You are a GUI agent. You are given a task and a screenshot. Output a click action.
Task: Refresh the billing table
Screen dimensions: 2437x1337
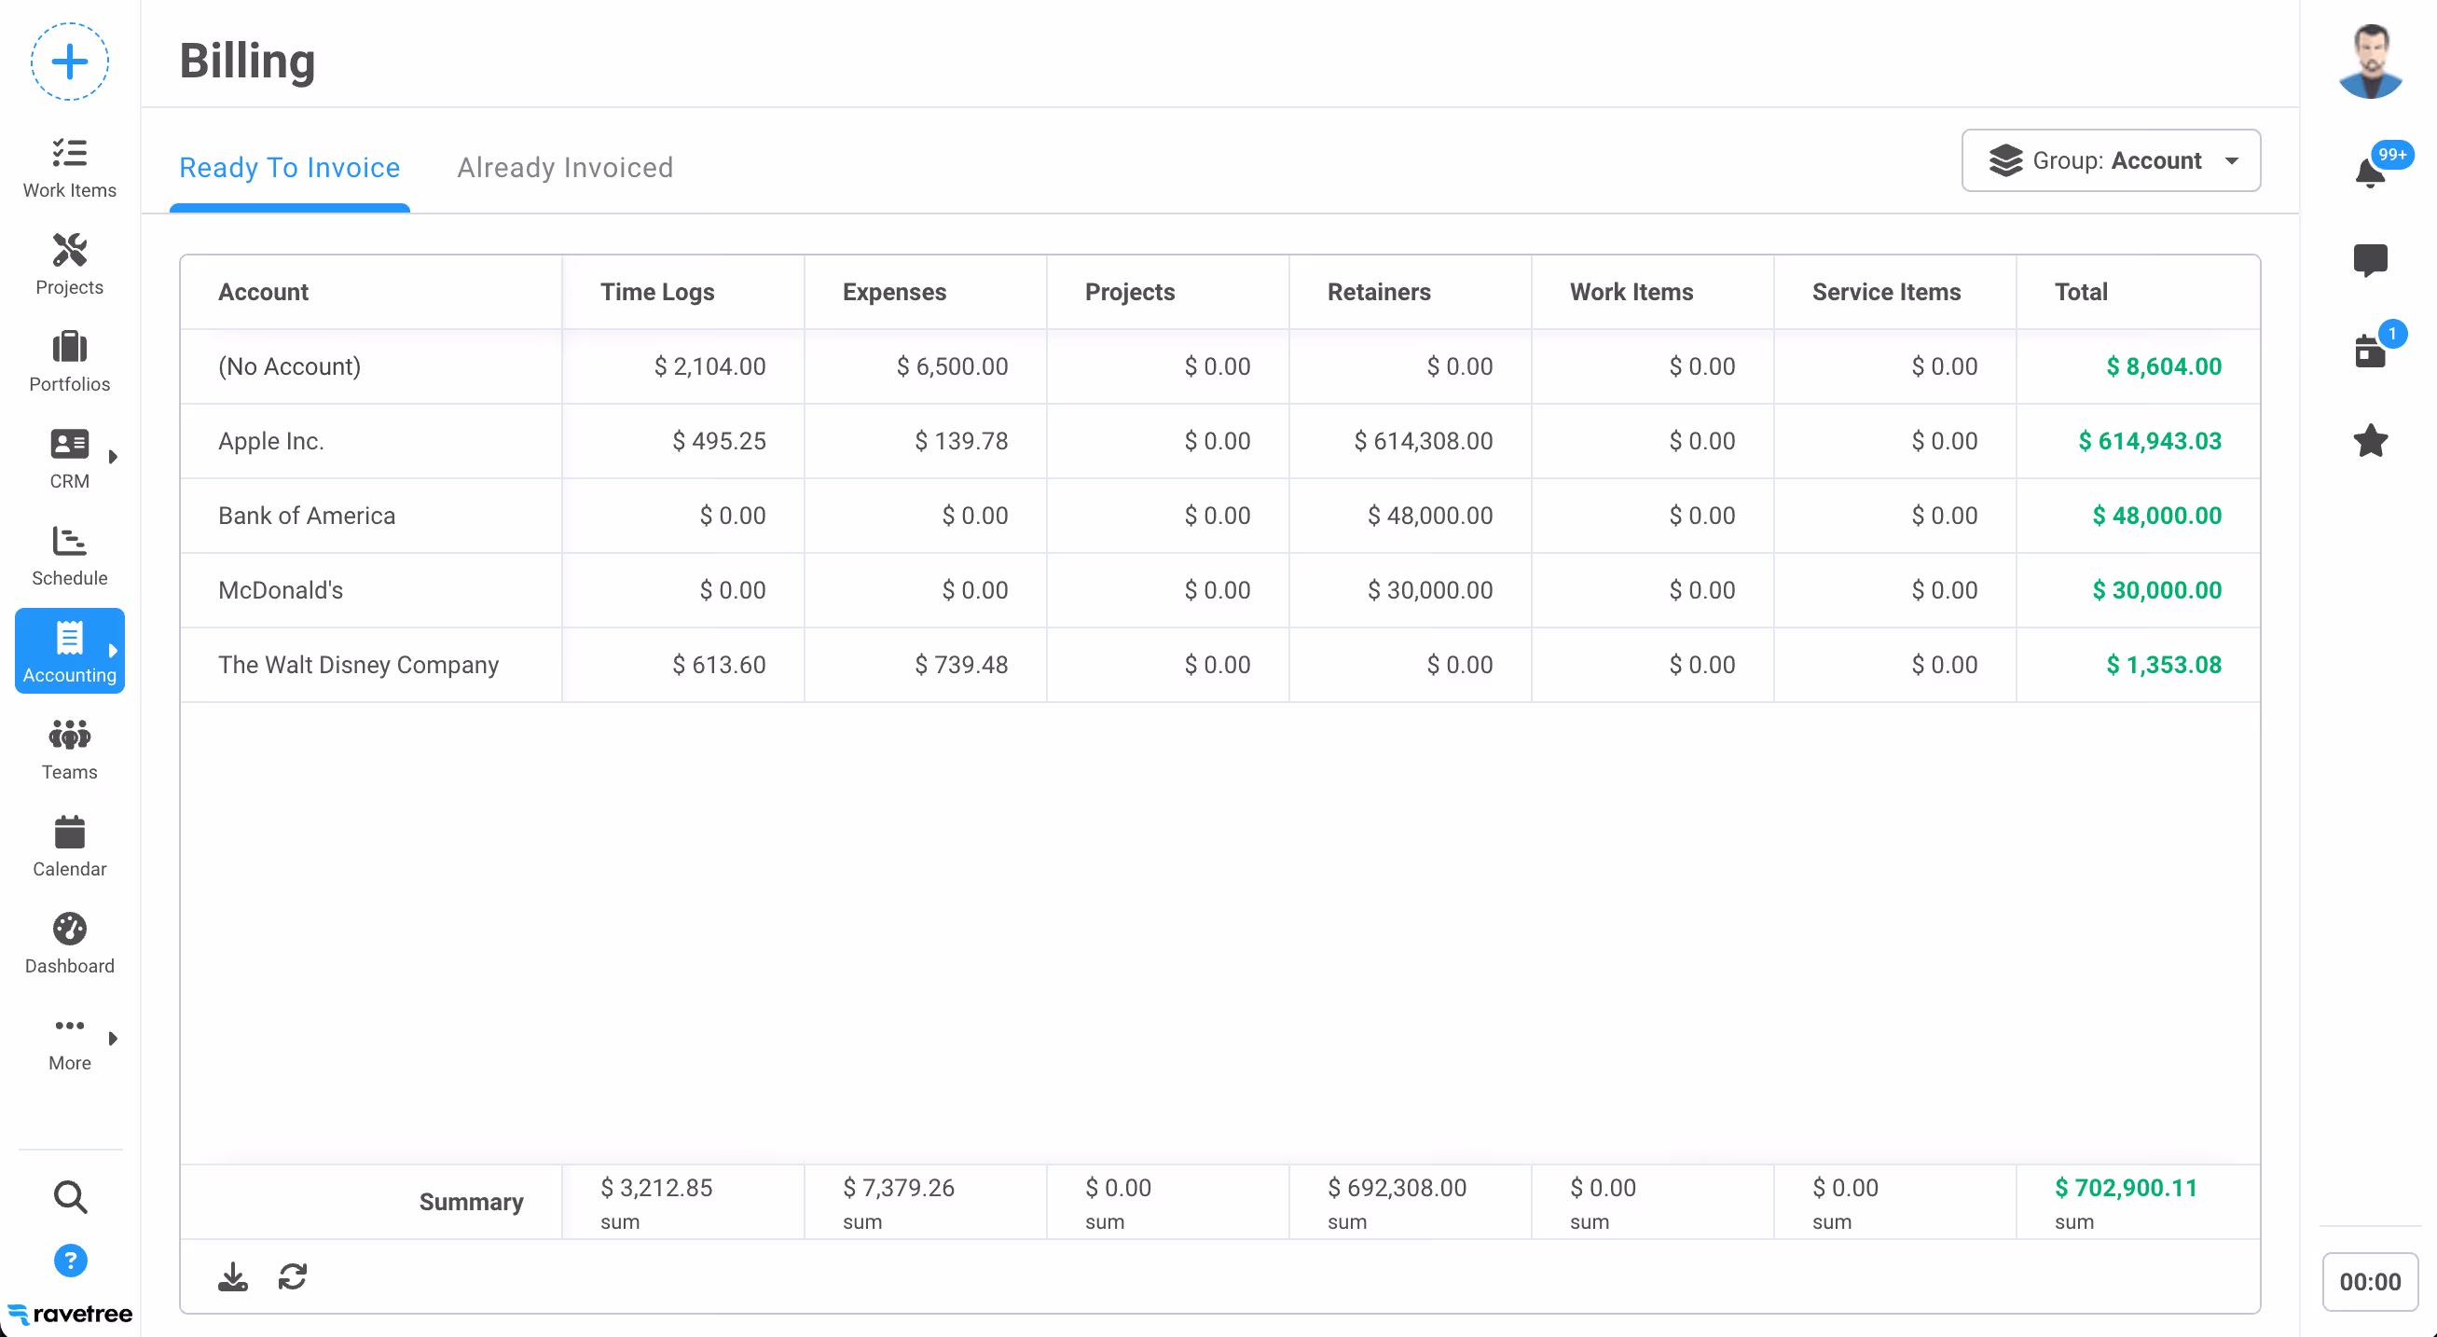[293, 1277]
